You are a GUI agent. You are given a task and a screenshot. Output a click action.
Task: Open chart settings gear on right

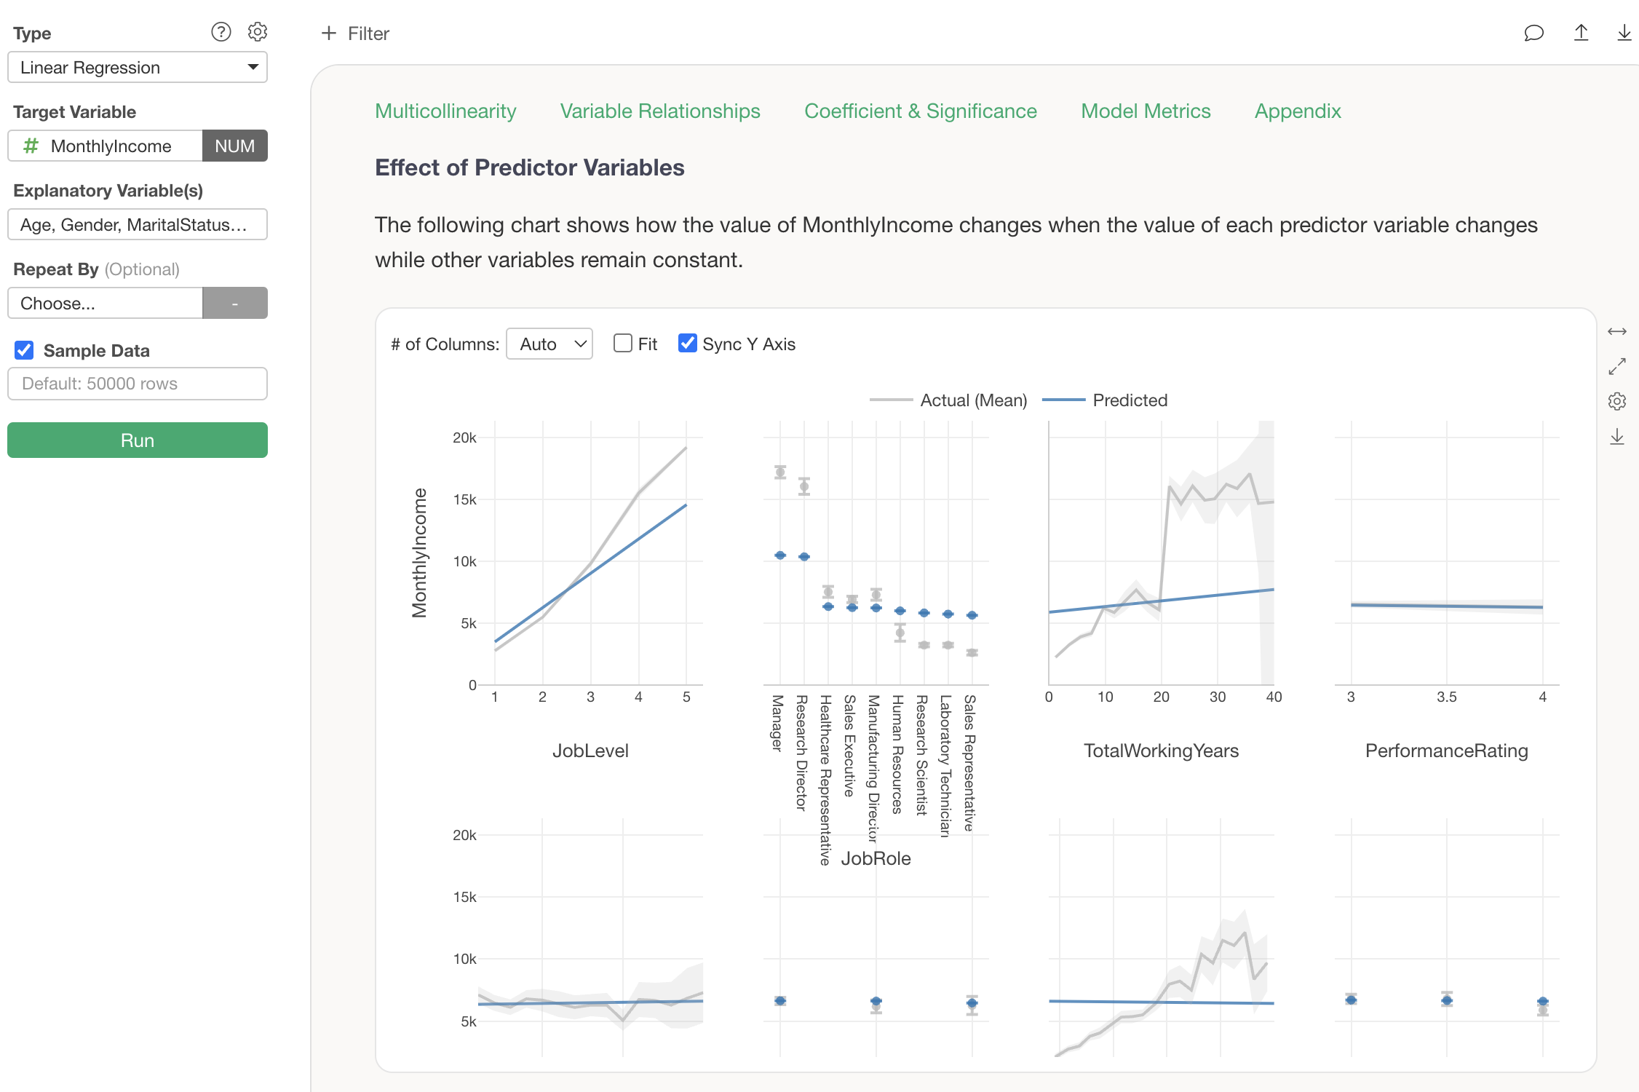click(1616, 401)
